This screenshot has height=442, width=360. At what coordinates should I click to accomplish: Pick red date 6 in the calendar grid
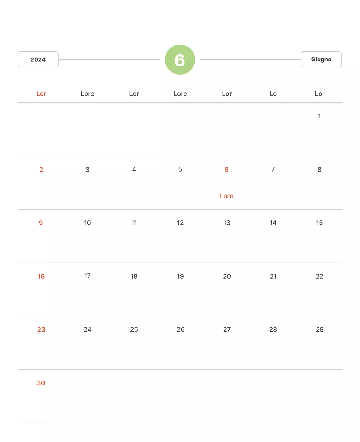tap(226, 170)
